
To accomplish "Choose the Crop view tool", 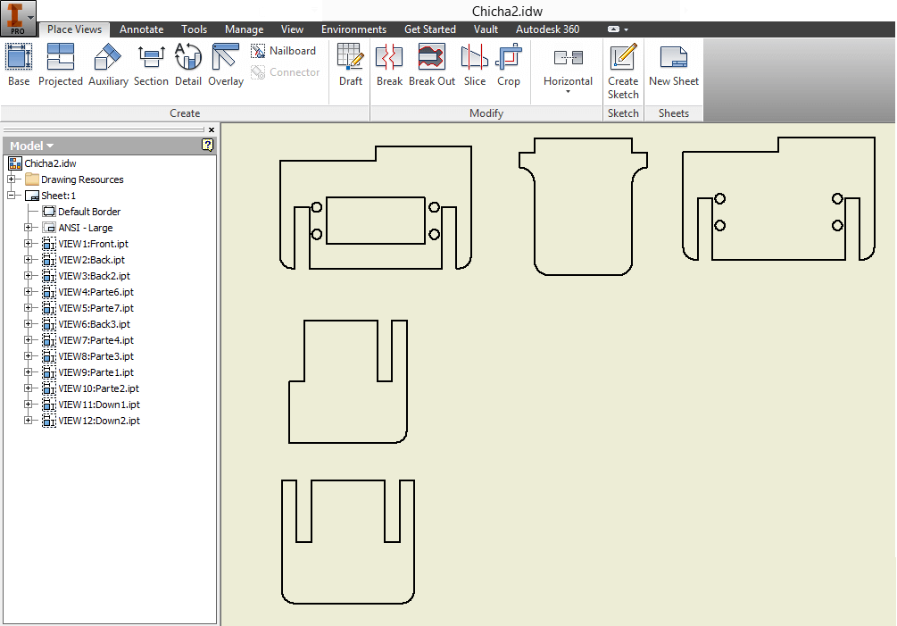I will tap(509, 64).
